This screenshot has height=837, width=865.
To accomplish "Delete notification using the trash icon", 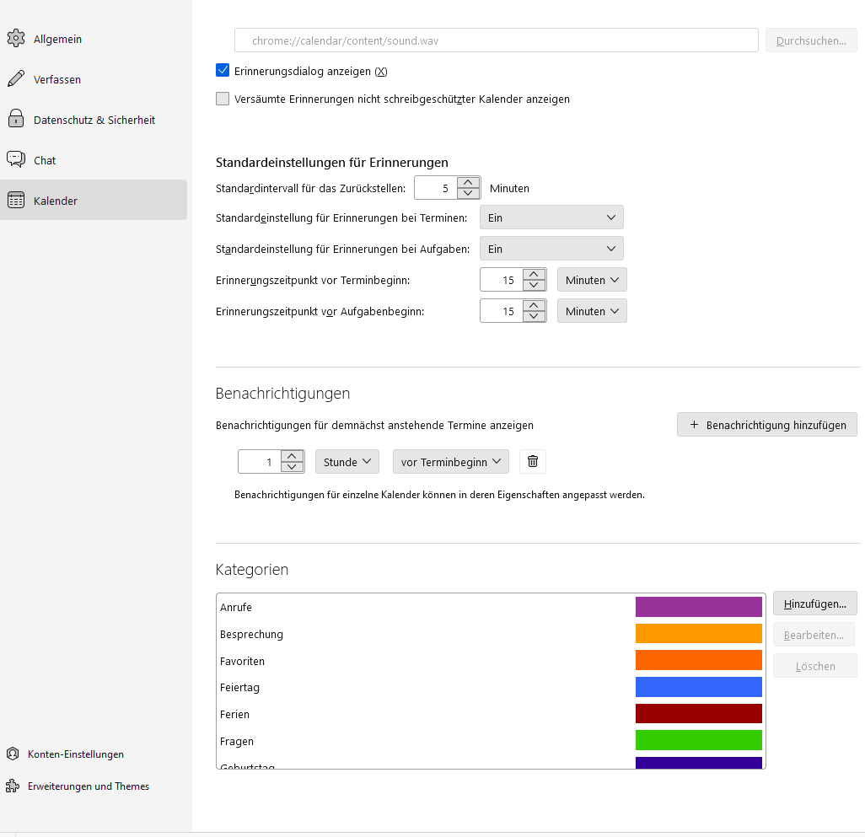I will pyautogui.click(x=533, y=462).
